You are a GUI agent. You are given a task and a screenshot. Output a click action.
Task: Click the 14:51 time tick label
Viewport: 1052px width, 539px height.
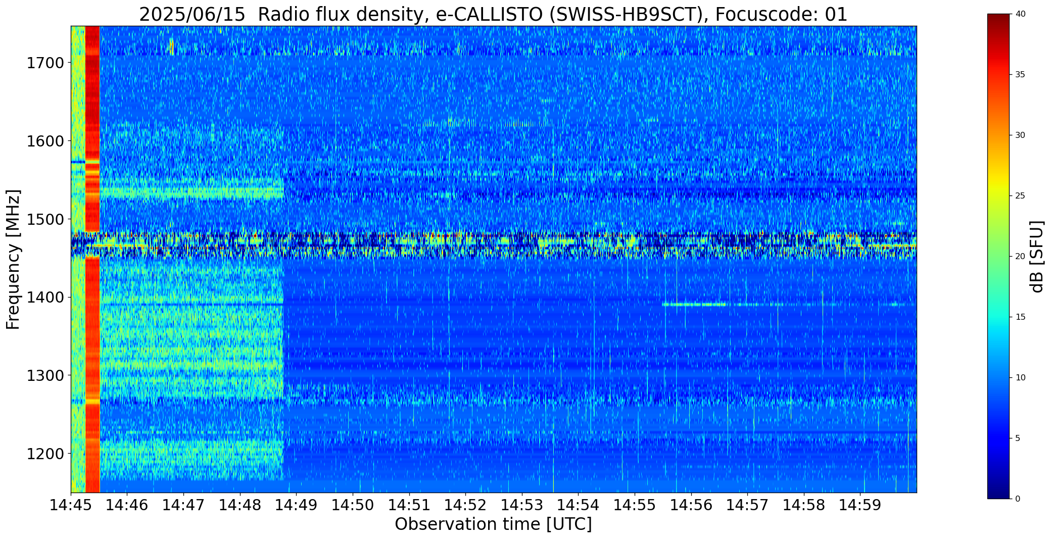pos(409,505)
